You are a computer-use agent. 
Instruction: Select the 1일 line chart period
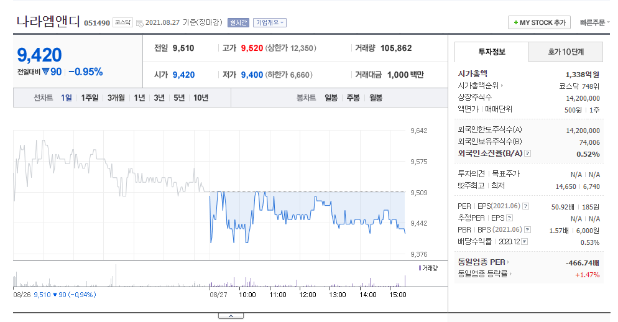coord(66,98)
